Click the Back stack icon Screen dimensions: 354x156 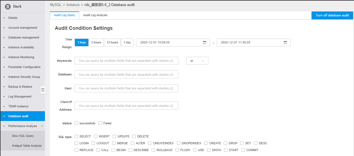coord(8,7)
